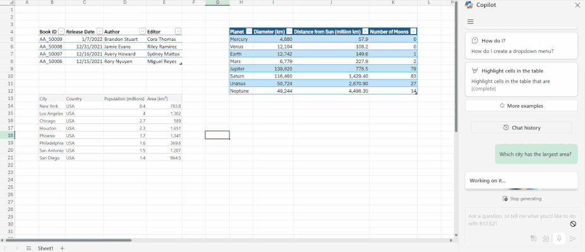Image resolution: width=585 pixels, height=252 pixels.
Task: Click the Copilot logo icon
Action: 469,5
